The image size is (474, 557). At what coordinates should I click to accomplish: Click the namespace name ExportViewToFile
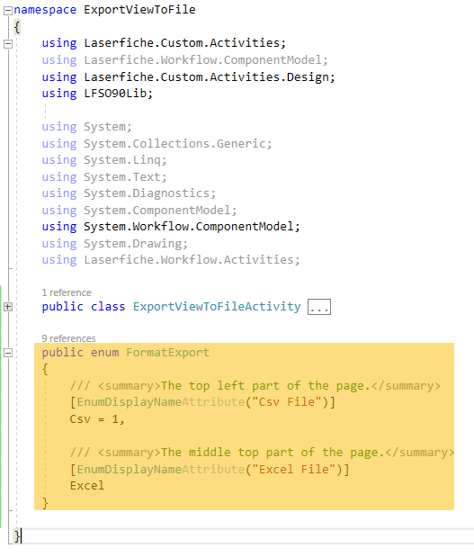click(139, 10)
